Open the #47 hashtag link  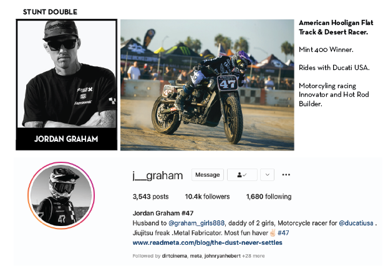(x=283, y=233)
